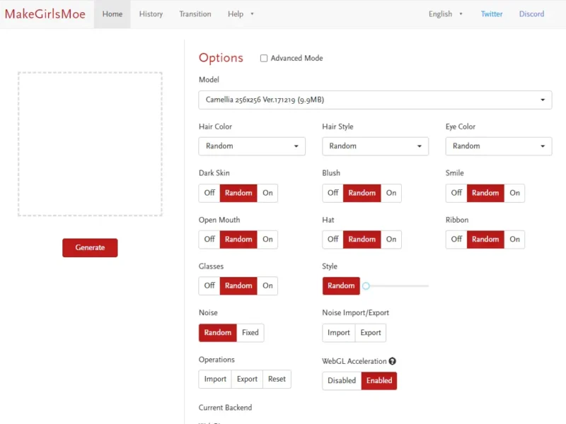566x424 pixels.
Task: Click the MakeGirlsMoe logo
Action: pos(45,14)
